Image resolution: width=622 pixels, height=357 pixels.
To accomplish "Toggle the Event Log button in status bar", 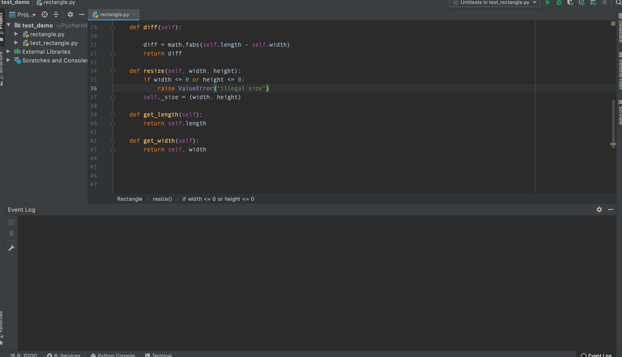I will (x=596, y=355).
